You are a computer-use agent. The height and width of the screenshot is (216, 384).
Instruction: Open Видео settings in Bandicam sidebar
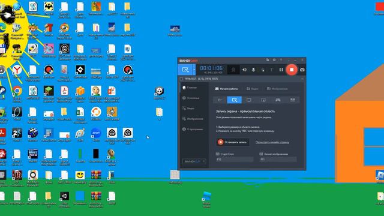click(x=188, y=108)
